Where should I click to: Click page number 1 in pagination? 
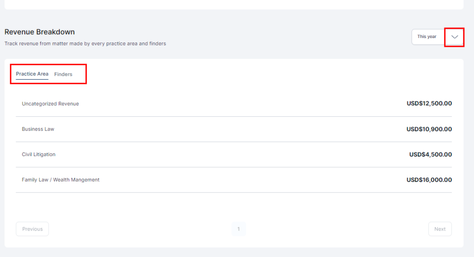pyautogui.click(x=238, y=229)
